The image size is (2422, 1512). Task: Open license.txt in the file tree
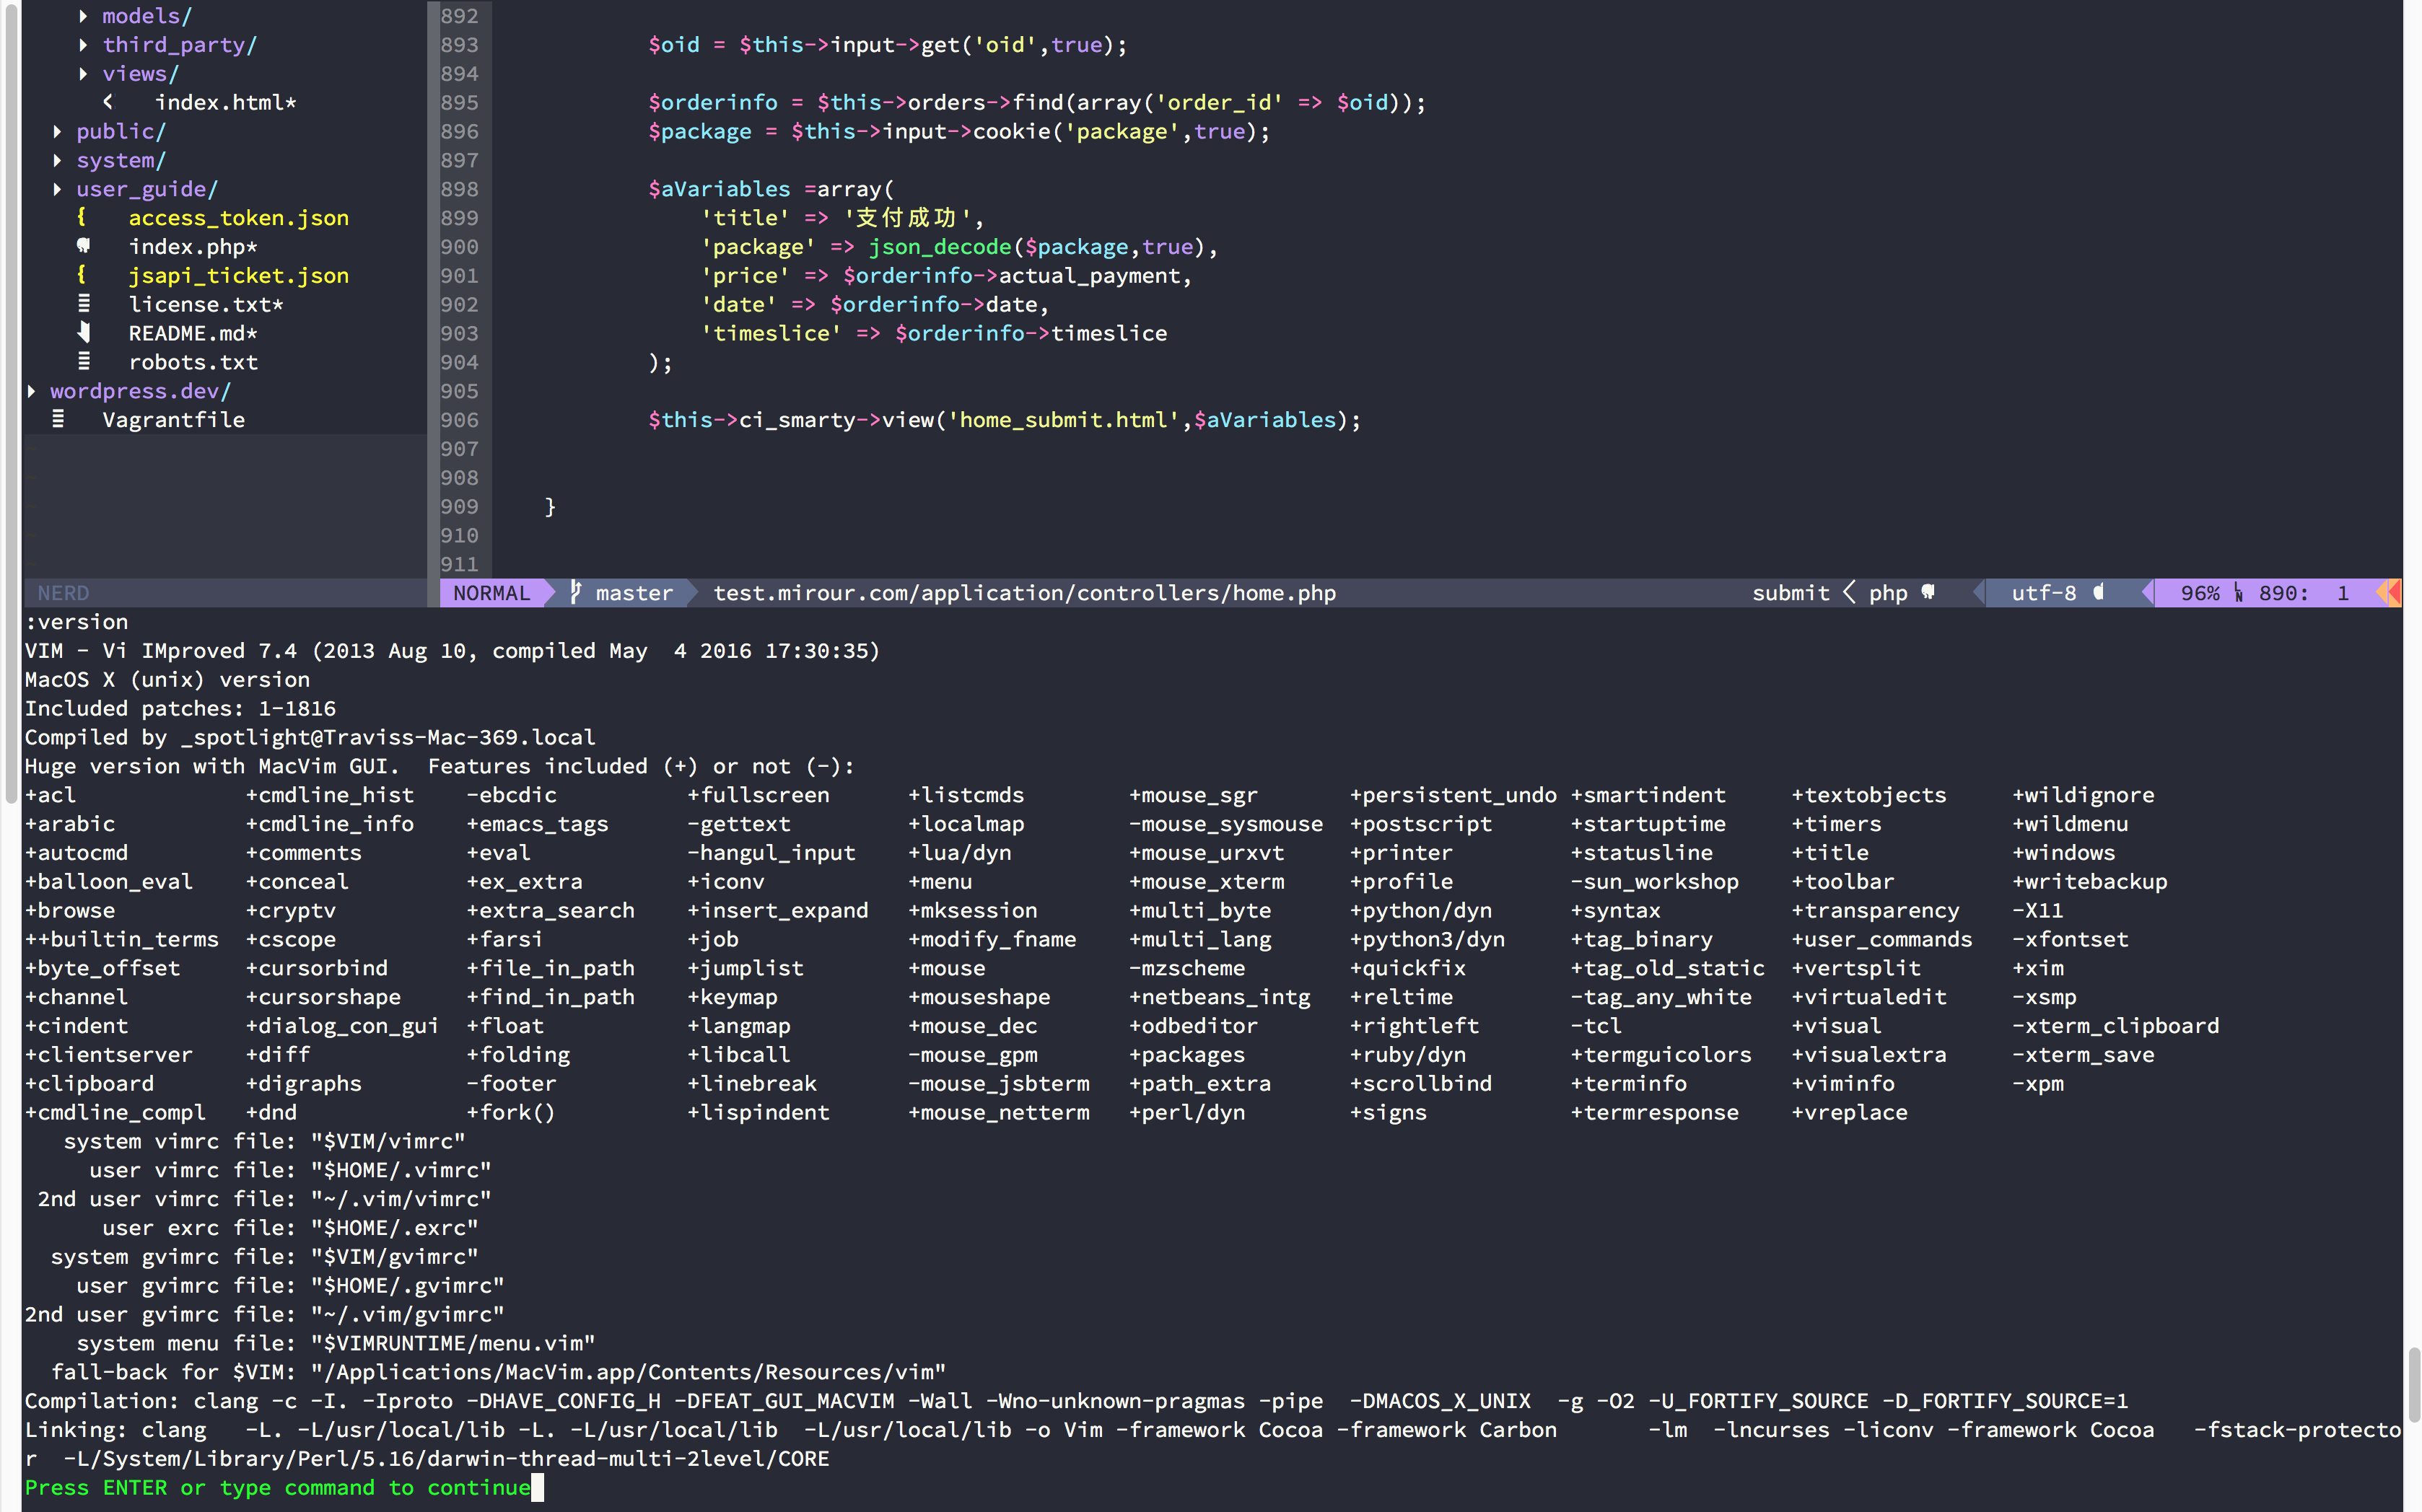tap(206, 305)
